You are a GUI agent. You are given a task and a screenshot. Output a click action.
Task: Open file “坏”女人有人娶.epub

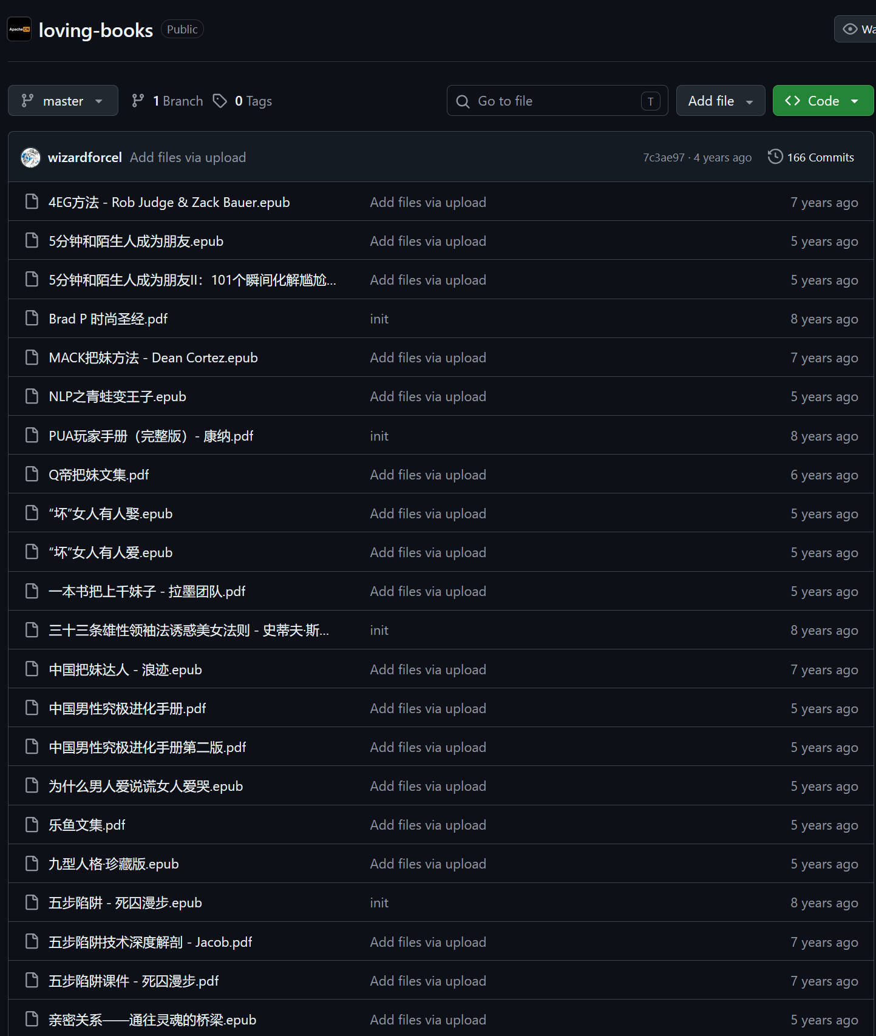[x=110, y=513]
